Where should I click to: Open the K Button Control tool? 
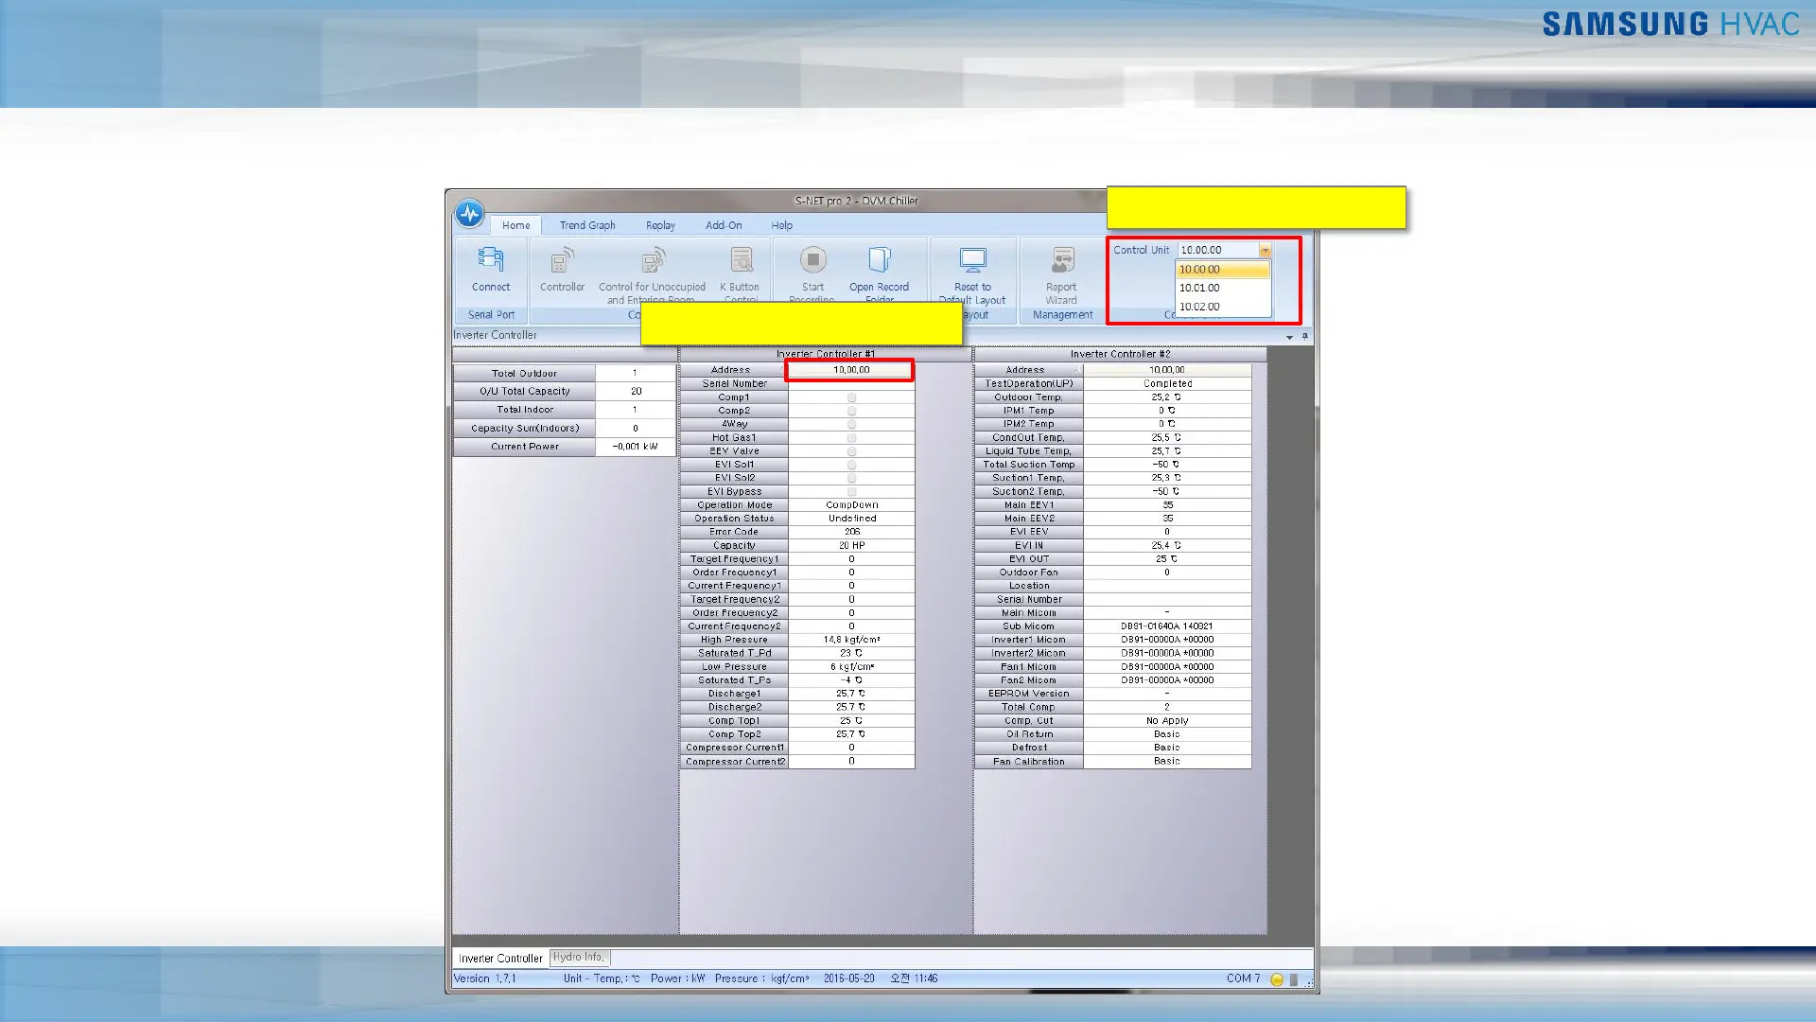(x=741, y=261)
